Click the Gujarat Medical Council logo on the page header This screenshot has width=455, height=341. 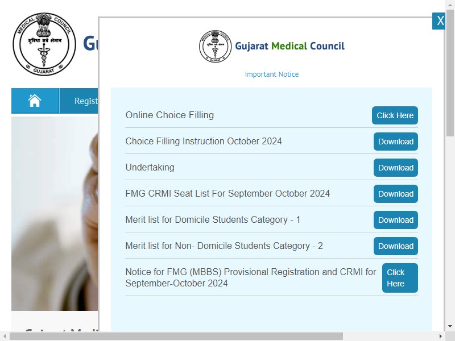pyautogui.click(x=44, y=44)
